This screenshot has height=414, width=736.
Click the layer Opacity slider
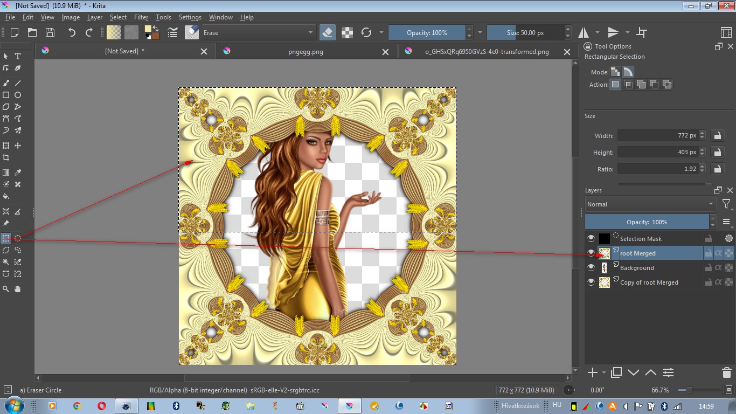(647, 222)
